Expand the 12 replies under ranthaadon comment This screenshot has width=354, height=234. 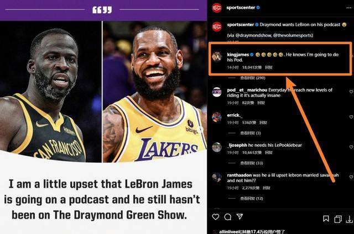(x=252, y=199)
